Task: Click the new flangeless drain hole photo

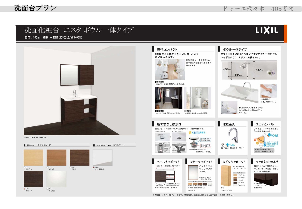Action: pyautogui.click(x=179, y=137)
